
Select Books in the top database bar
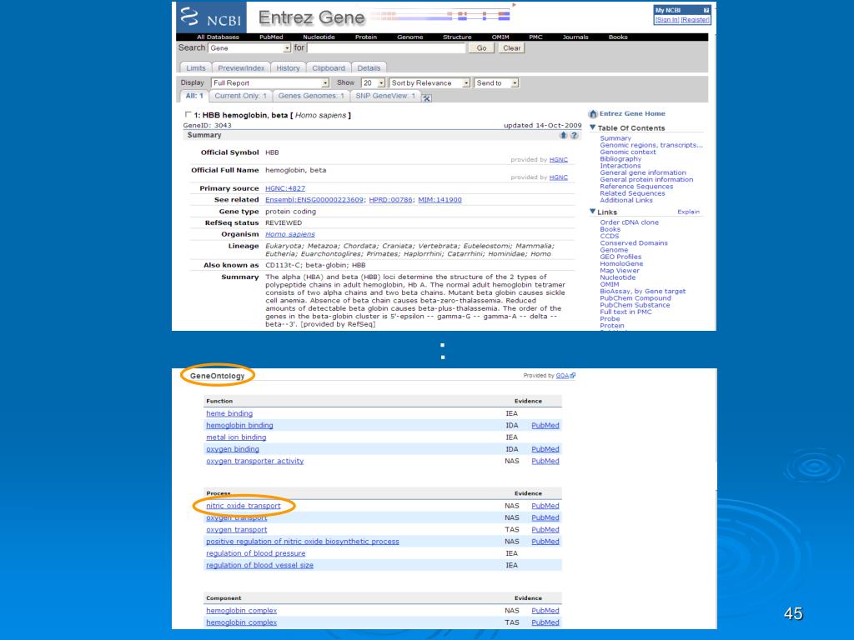tap(618, 37)
